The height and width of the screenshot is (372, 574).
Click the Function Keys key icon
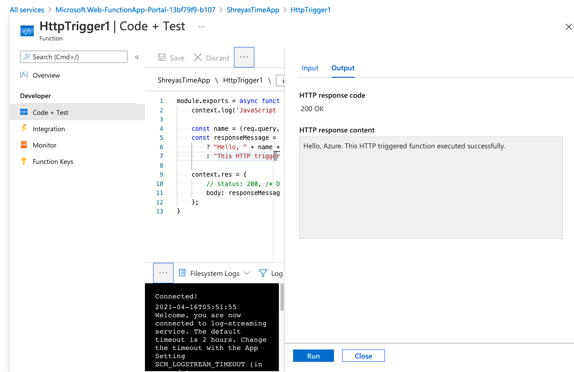[x=24, y=161]
